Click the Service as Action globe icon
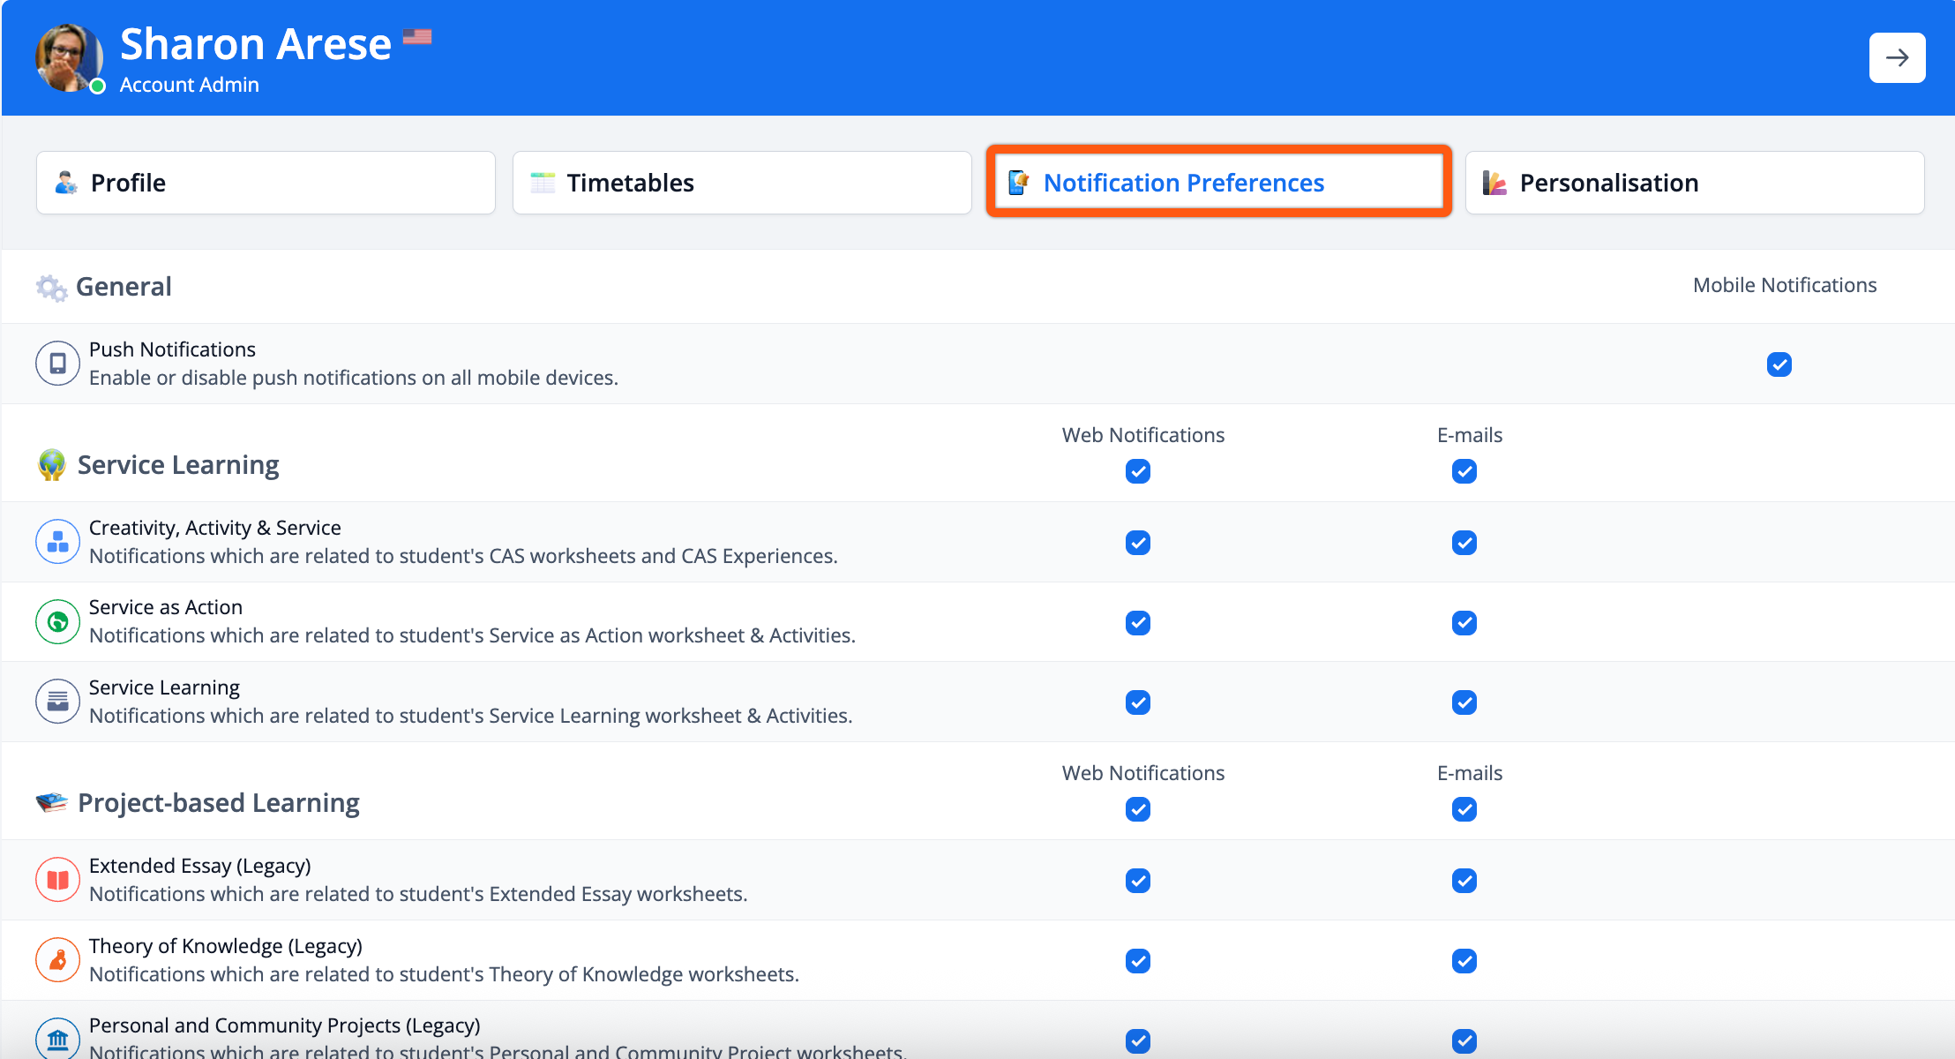This screenshot has width=1955, height=1059. pos(57,622)
